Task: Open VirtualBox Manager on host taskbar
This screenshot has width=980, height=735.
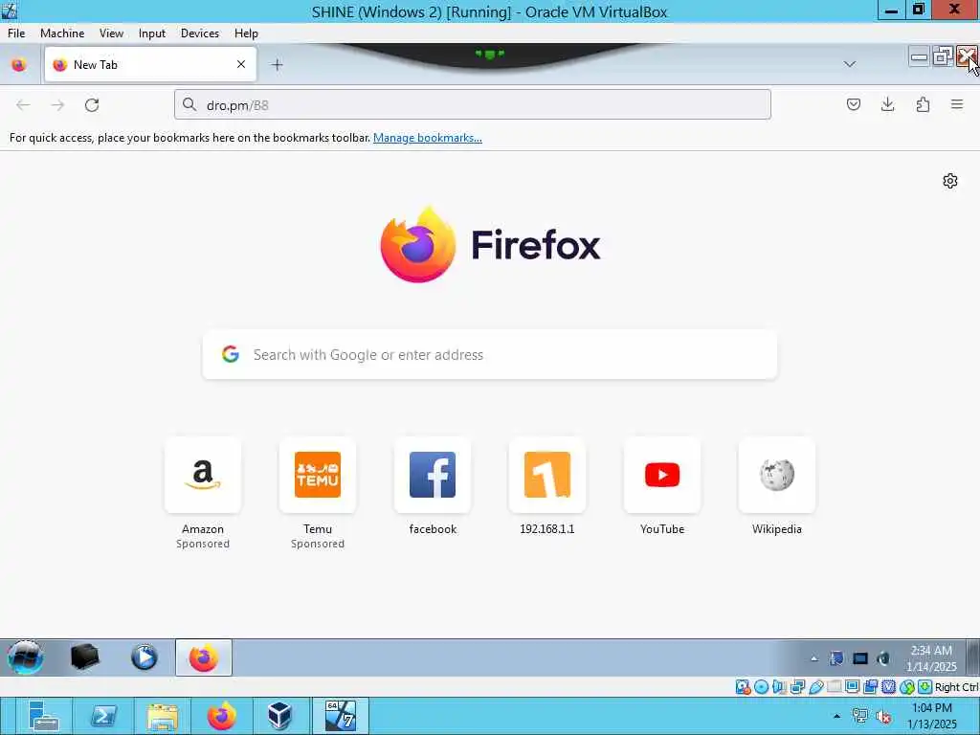Action: (280, 716)
